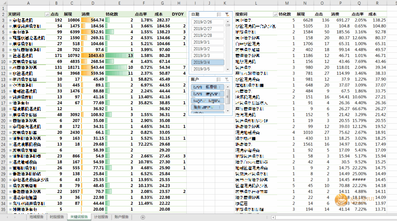Click the 账户 slicer multi-select icon
Viewport: 397px width, 221px height.
coord(219,79)
